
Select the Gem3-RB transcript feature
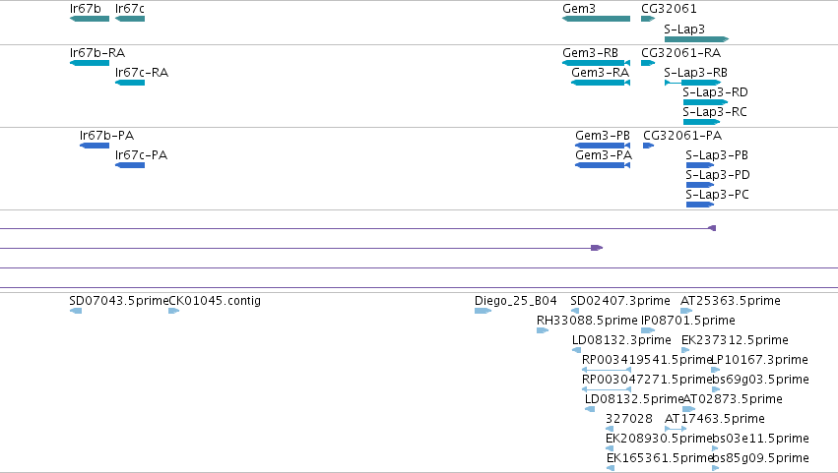tap(596, 63)
